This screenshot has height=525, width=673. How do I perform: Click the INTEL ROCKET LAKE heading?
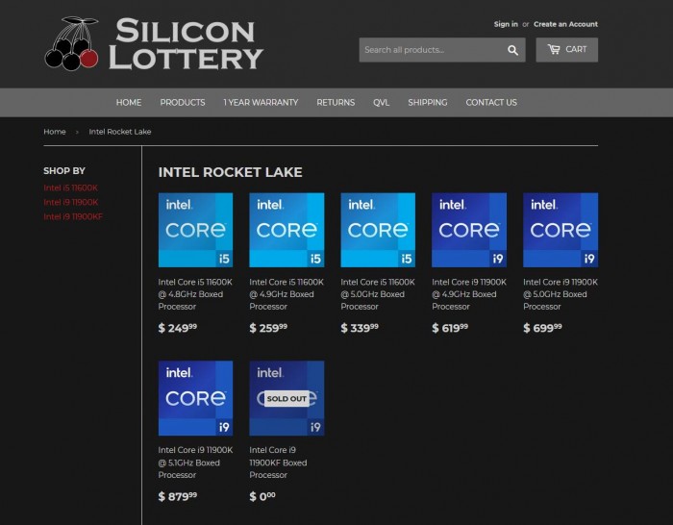[230, 172]
